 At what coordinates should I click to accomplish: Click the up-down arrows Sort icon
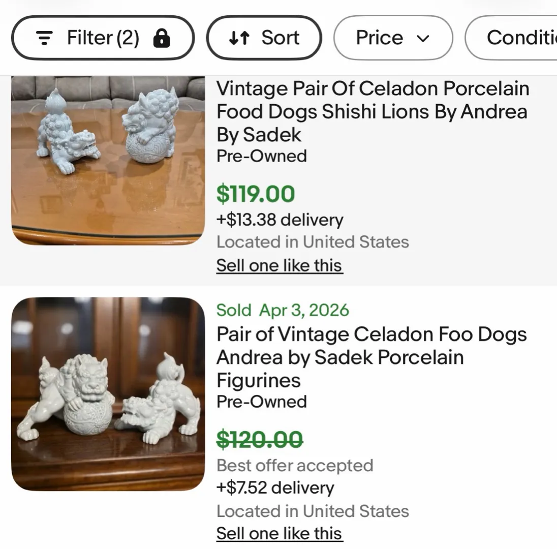[239, 38]
